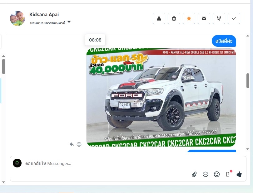Open the emoji picker in reply box
The image size is (253, 193).
[217, 174]
